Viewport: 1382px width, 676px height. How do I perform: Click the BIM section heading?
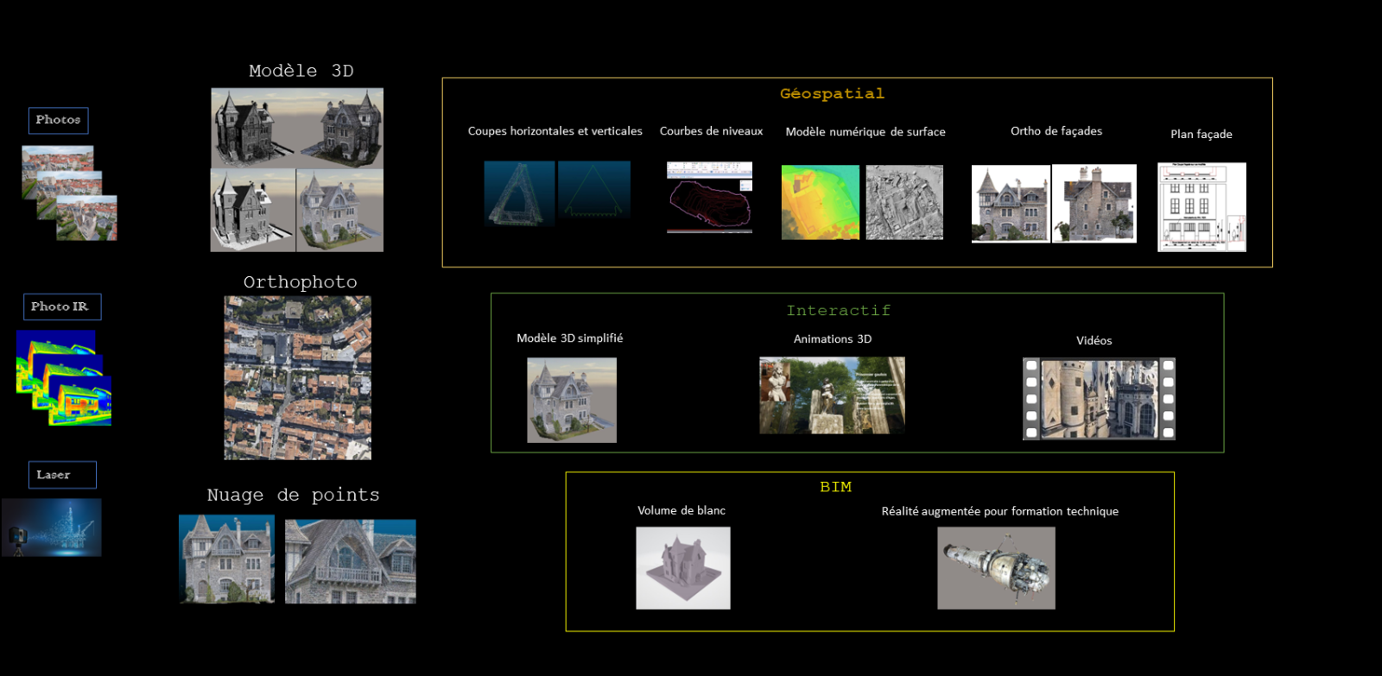pyautogui.click(x=835, y=487)
